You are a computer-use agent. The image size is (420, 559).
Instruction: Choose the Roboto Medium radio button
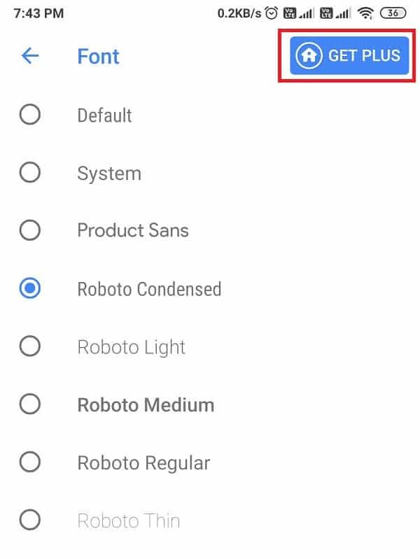coord(30,404)
